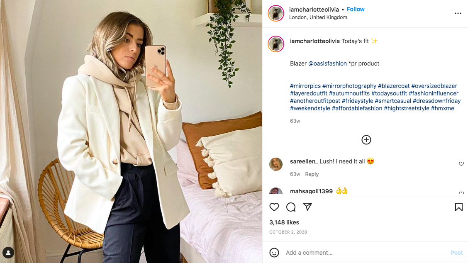This screenshot has height=263, width=468.
Task: Open the #hmxme hashtag
Action: (442, 108)
